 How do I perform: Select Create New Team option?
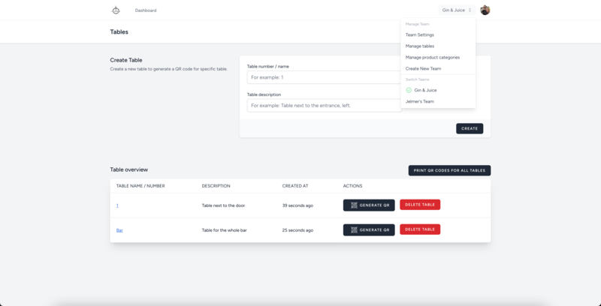coord(423,68)
